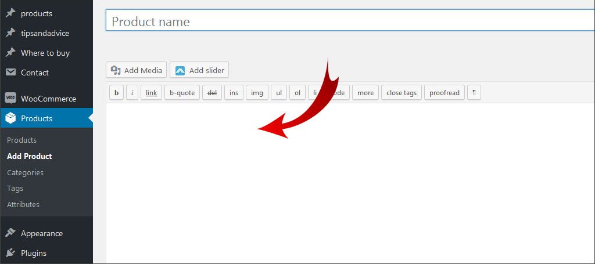Click the Products box icon in sidebar

pyautogui.click(x=10, y=118)
